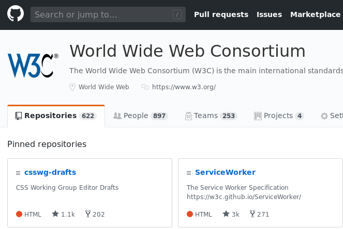This screenshot has width=343, height=229.
Task: Open the csswg-drafts repository link
Action: [50, 172]
